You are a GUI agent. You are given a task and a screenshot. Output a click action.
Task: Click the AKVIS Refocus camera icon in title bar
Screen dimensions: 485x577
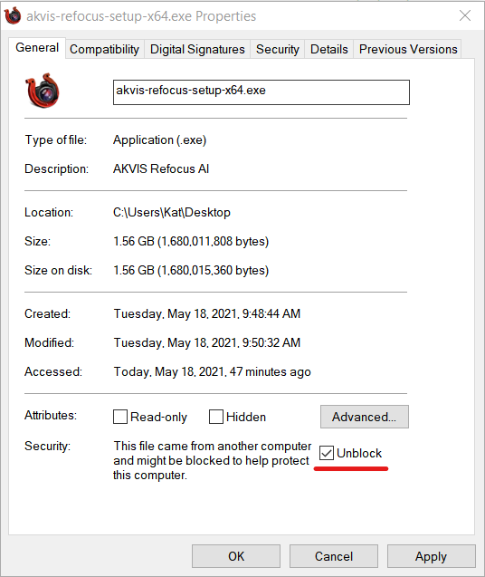(x=13, y=15)
